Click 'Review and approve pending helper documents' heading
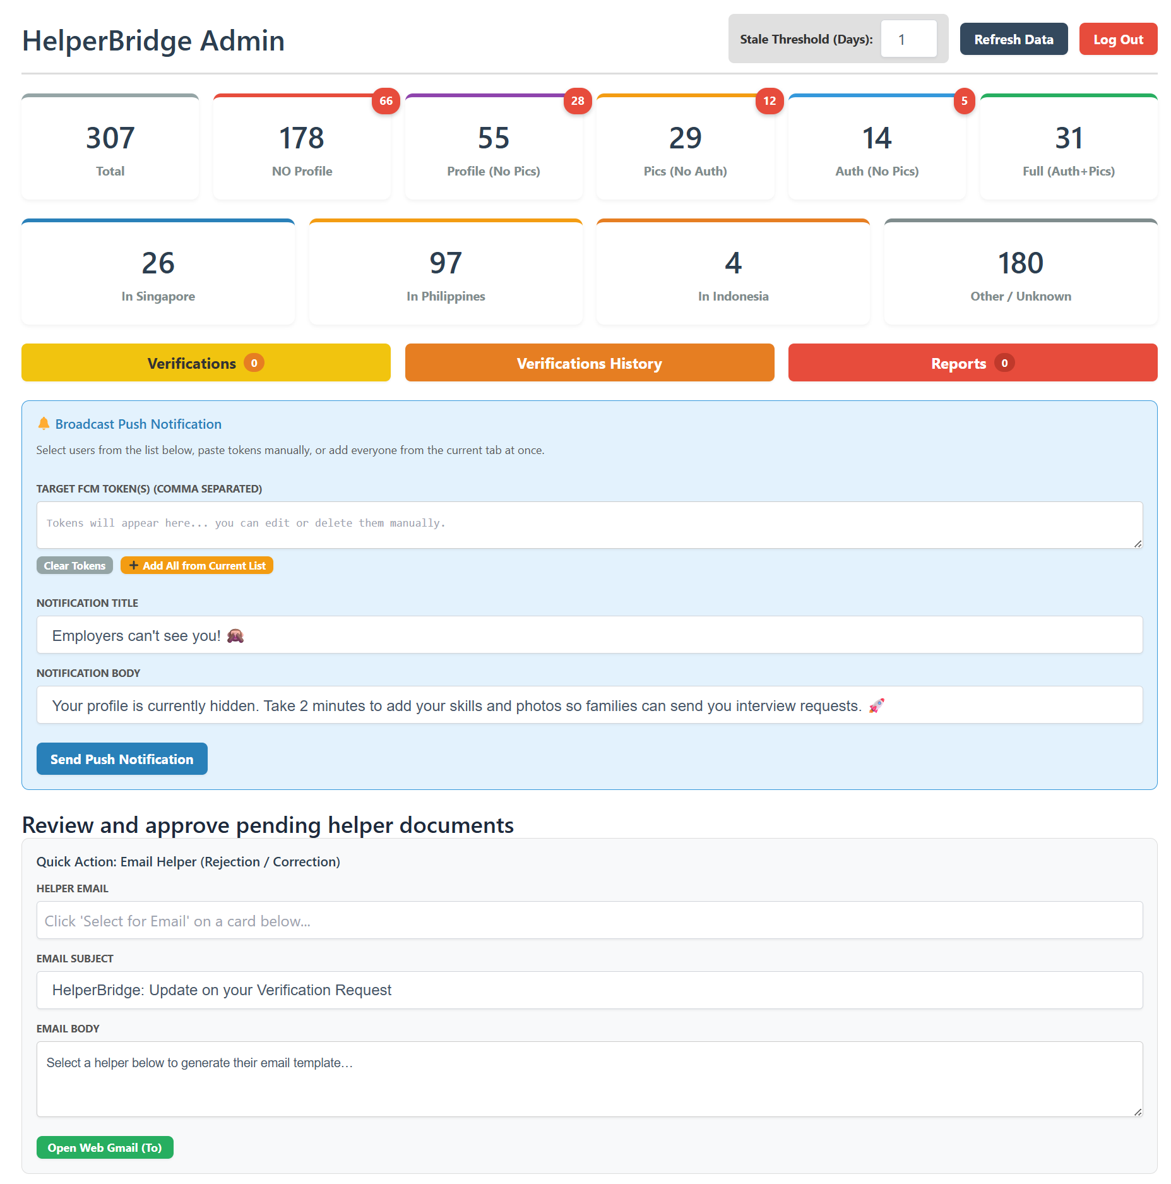The image size is (1171, 1184). coord(268,825)
